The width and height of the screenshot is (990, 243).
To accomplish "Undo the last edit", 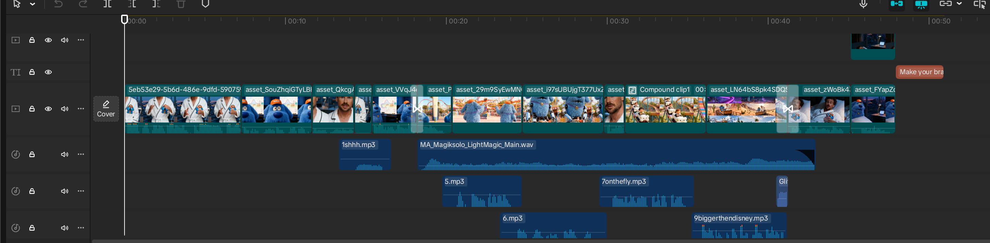I will tap(58, 4).
